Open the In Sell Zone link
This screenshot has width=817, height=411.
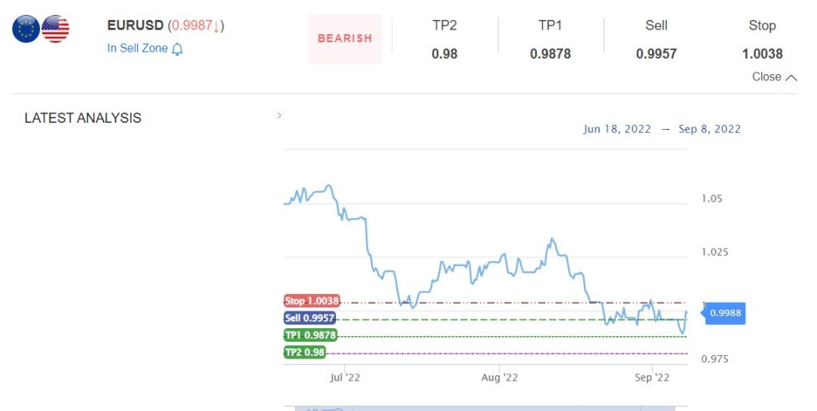[x=137, y=49]
